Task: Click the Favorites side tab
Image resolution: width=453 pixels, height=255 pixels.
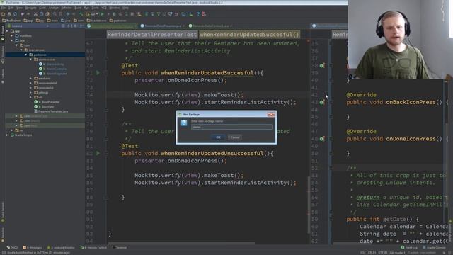Action: pos(2,234)
